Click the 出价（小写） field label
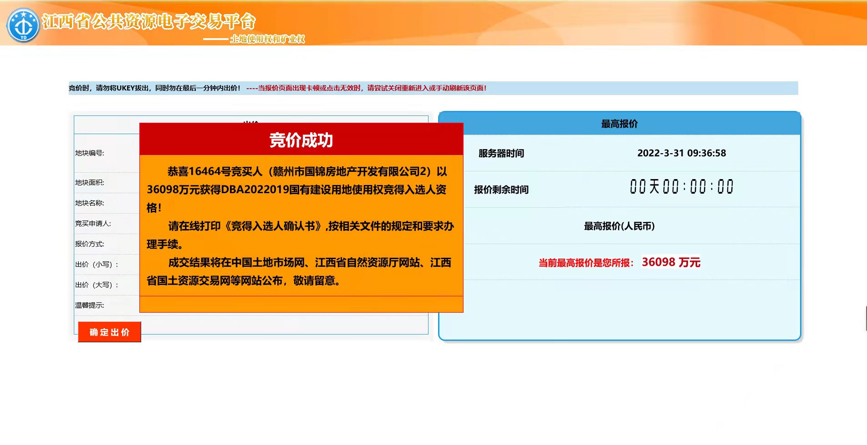 pos(97,265)
